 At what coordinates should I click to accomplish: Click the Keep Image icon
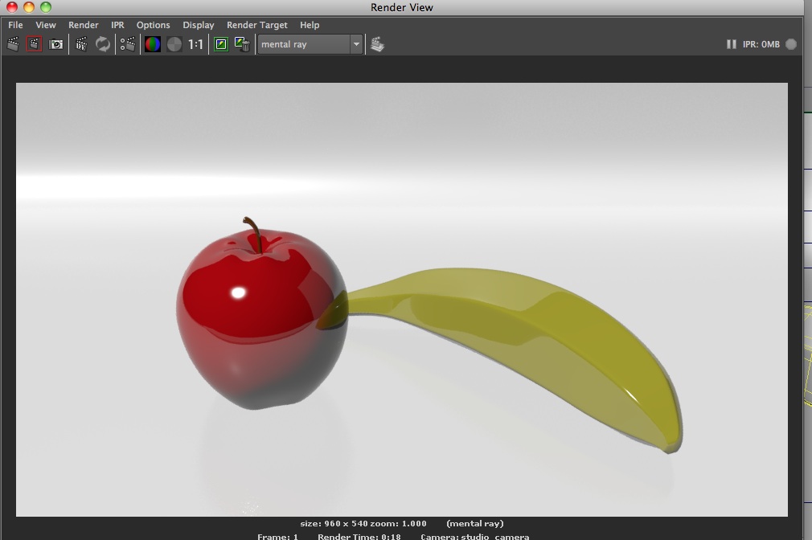coord(221,44)
